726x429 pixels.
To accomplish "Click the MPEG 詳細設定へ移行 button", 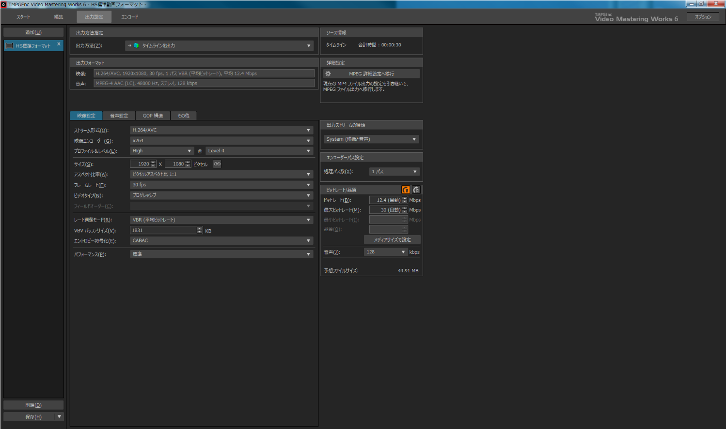I will [371, 74].
